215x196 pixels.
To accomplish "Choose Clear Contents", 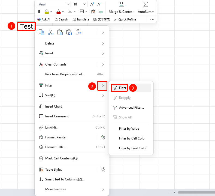I will pyautogui.click(x=56, y=64).
